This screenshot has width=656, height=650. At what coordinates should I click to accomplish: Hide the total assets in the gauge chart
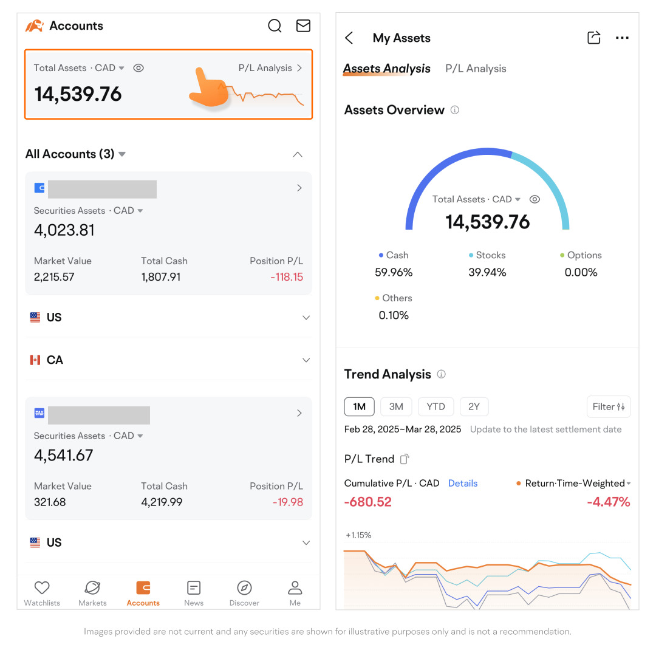[535, 199]
